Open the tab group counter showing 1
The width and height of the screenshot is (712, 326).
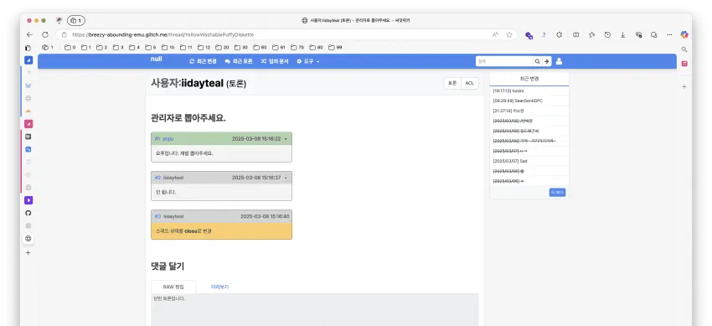pyautogui.click(x=76, y=20)
